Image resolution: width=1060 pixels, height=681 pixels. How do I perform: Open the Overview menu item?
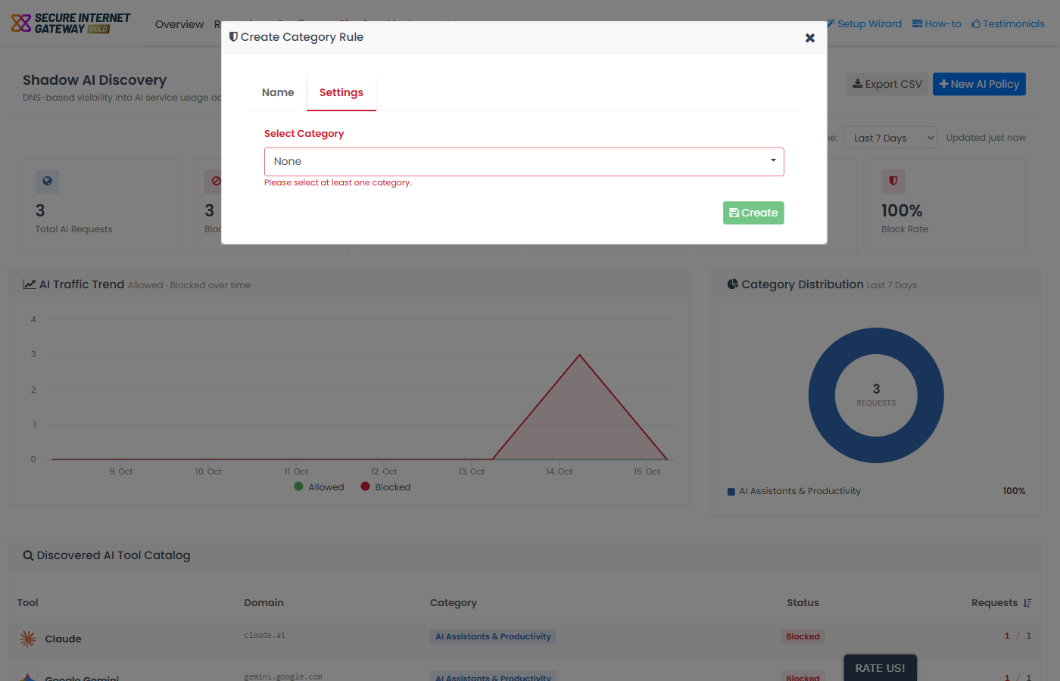coord(179,24)
